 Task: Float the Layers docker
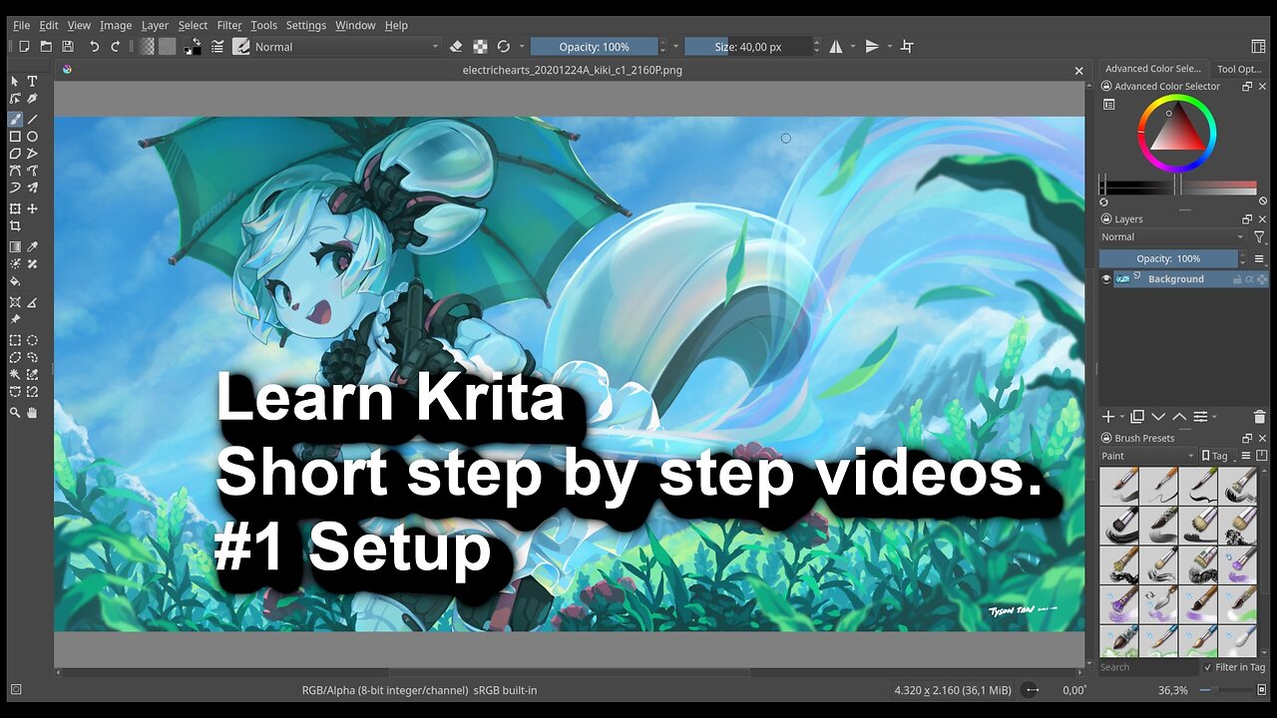click(1247, 219)
